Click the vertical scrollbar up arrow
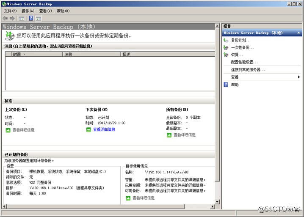The image size is (304, 217). point(217,26)
